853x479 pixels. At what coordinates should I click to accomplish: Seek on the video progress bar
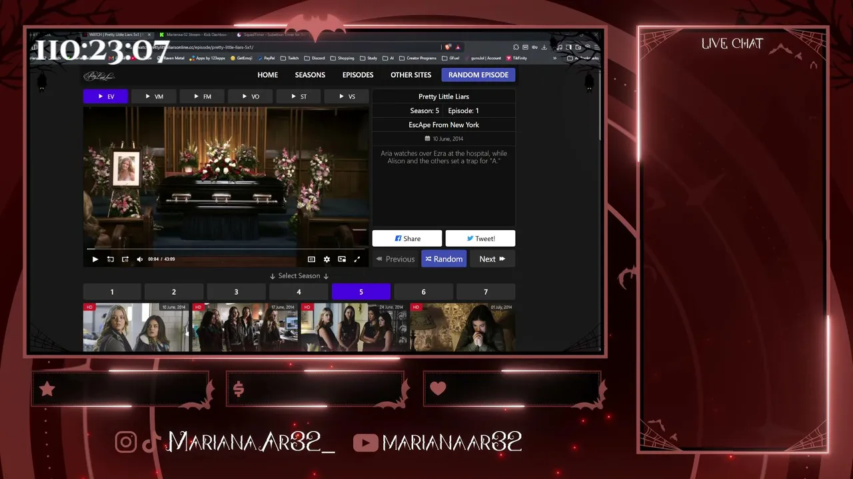click(x=226, y=249)
